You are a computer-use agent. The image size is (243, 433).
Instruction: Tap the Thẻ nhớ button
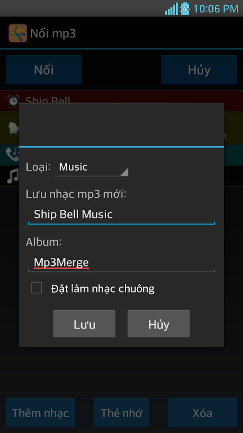point(121,413)
